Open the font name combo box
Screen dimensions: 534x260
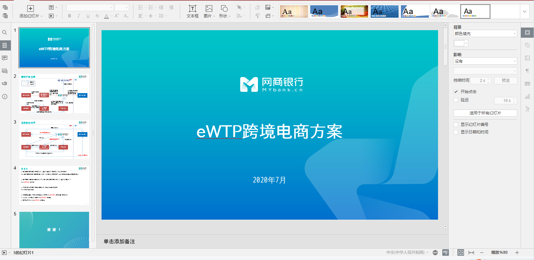[90, 8]
